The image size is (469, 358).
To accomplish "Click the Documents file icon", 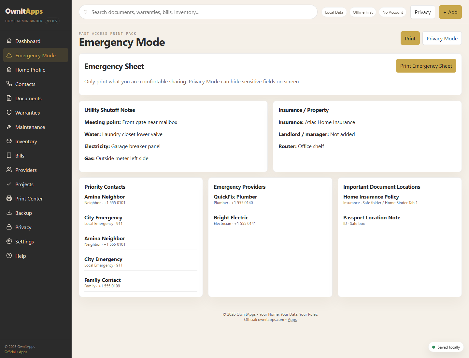I will 9,98.
